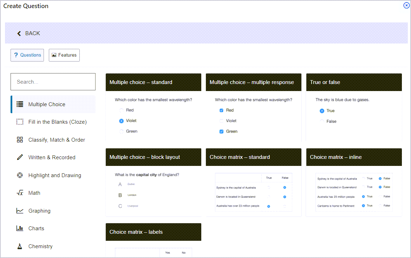The image size is (411, 258).
Task: Select Multiple Choice category
Action: tap(53, 104)
